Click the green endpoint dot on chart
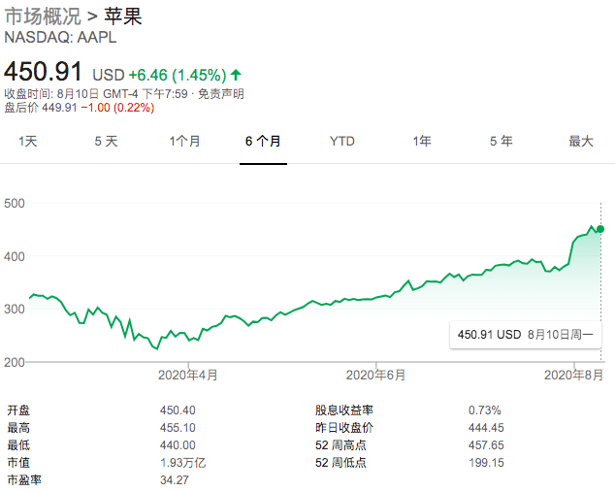The image size is (615, 492). click(x=600, y=229)
